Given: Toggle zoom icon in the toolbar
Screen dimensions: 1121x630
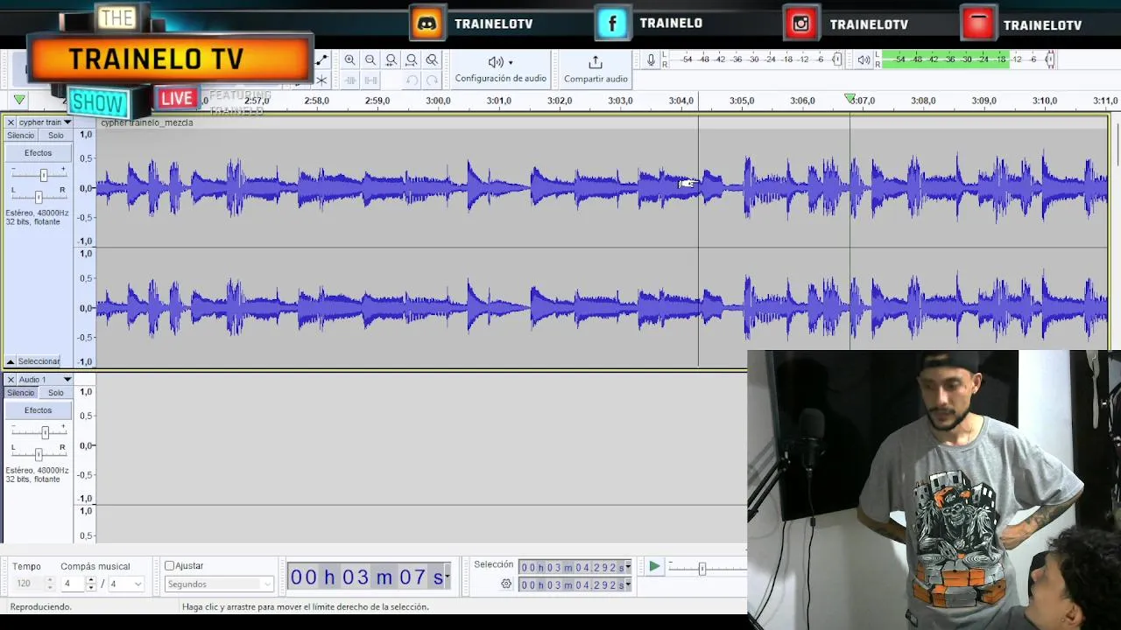Looking at the screenshot, I should (432, 60).
